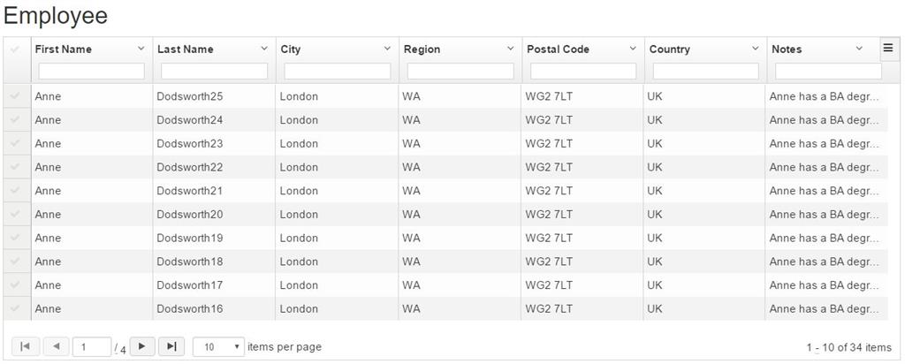Go to the first page
This screenshot has width=905, height=364.
(x=24, y=346)
